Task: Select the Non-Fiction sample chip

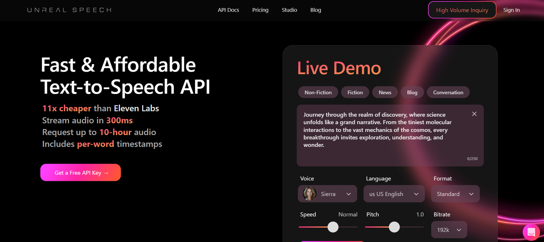Action: click(318, 92)
